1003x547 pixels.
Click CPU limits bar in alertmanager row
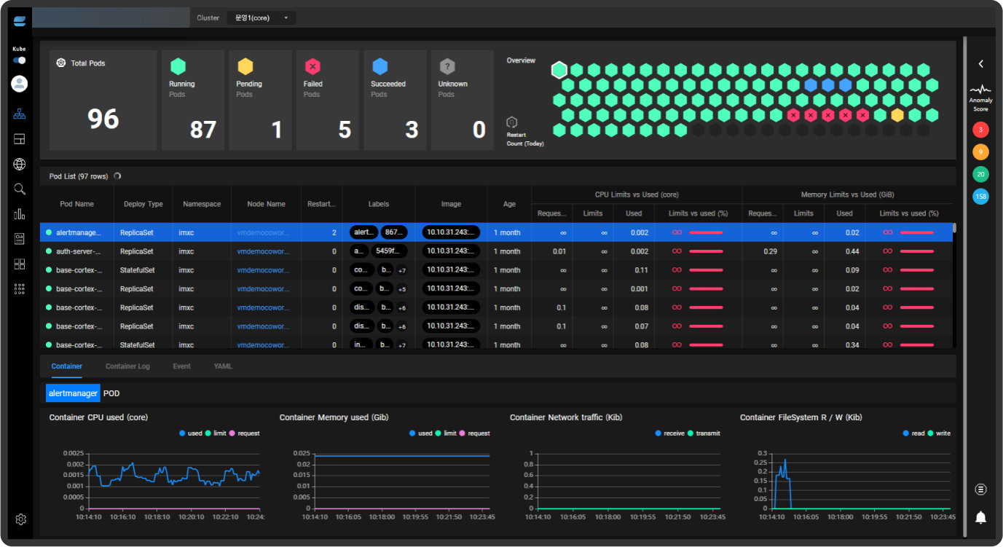click(706, 232)
